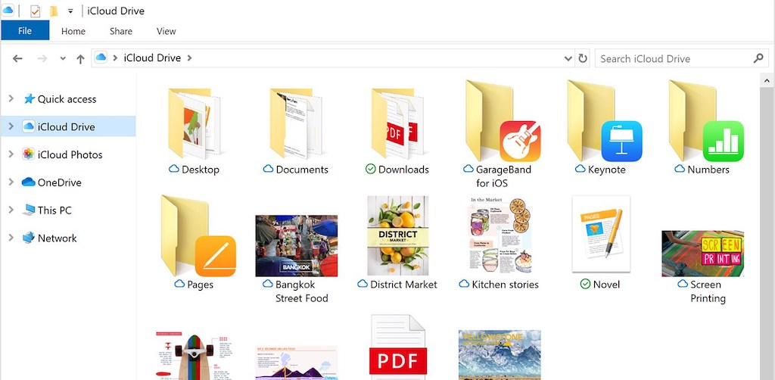Click the Properties icon in title bar
Viewport: 775px width, 380px height.
click(x=35, y=11)
